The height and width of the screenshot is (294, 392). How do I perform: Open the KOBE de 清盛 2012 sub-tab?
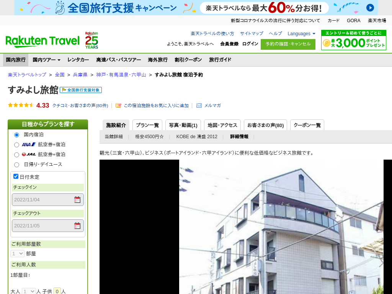coord(197,137)
